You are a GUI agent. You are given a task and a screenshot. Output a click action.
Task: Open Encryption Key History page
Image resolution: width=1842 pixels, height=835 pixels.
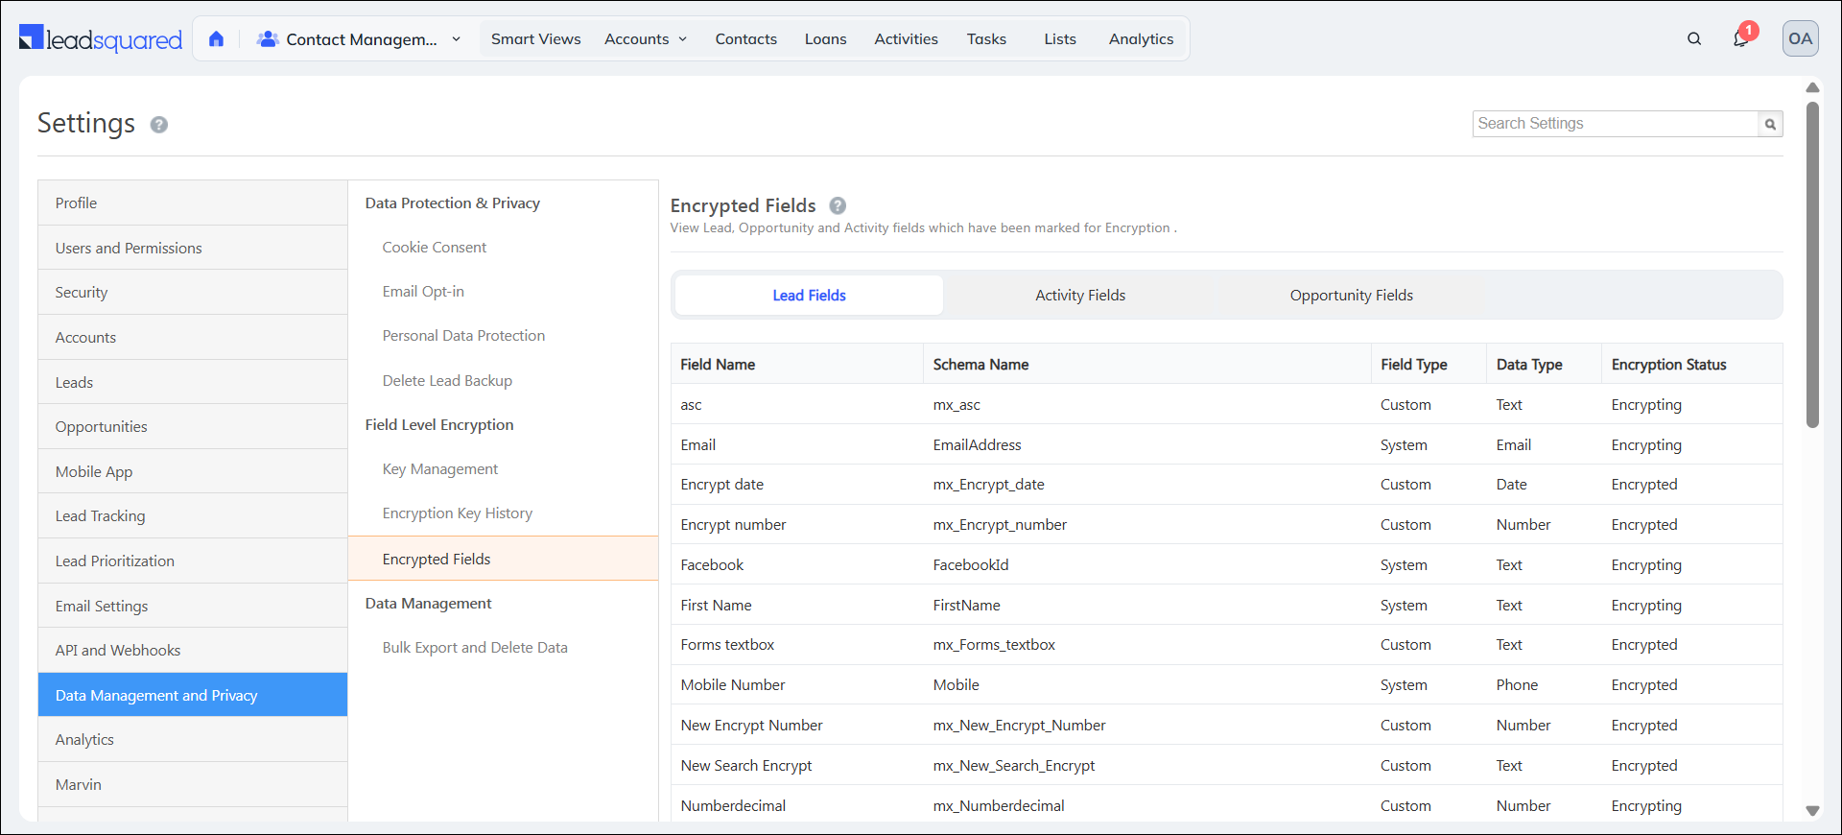(x=457, y=513)
